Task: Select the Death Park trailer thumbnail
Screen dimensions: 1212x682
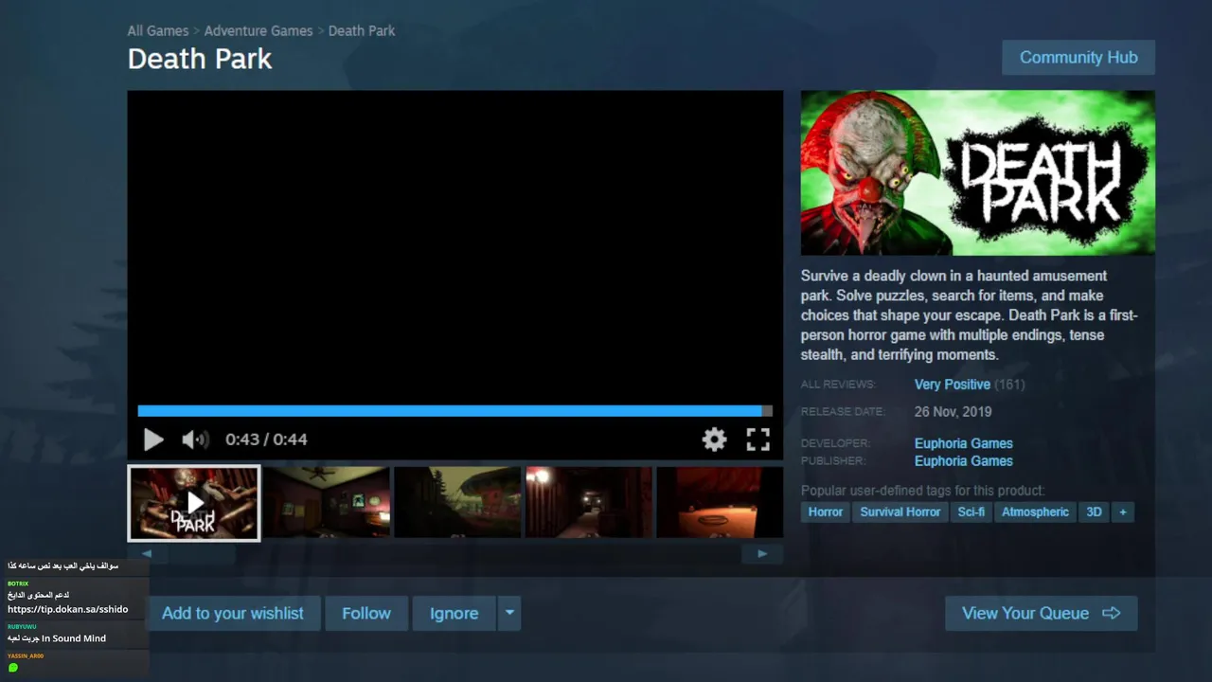Action: (x=194, y=502)
